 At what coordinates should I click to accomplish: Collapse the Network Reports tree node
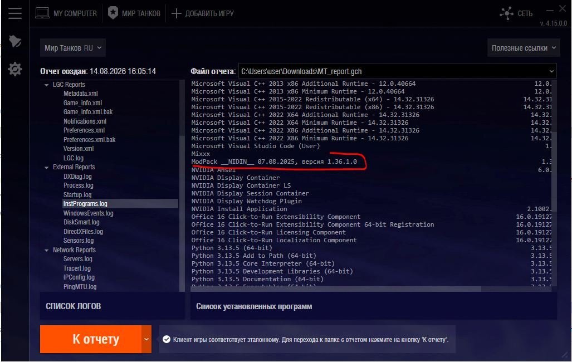46,250
